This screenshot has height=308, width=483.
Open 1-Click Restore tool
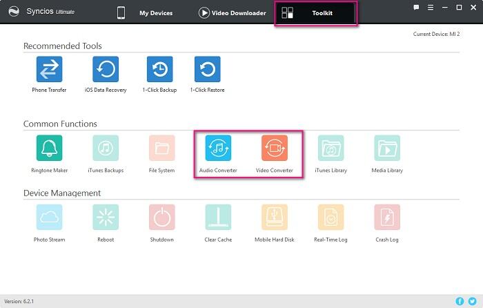click(207, 69)
